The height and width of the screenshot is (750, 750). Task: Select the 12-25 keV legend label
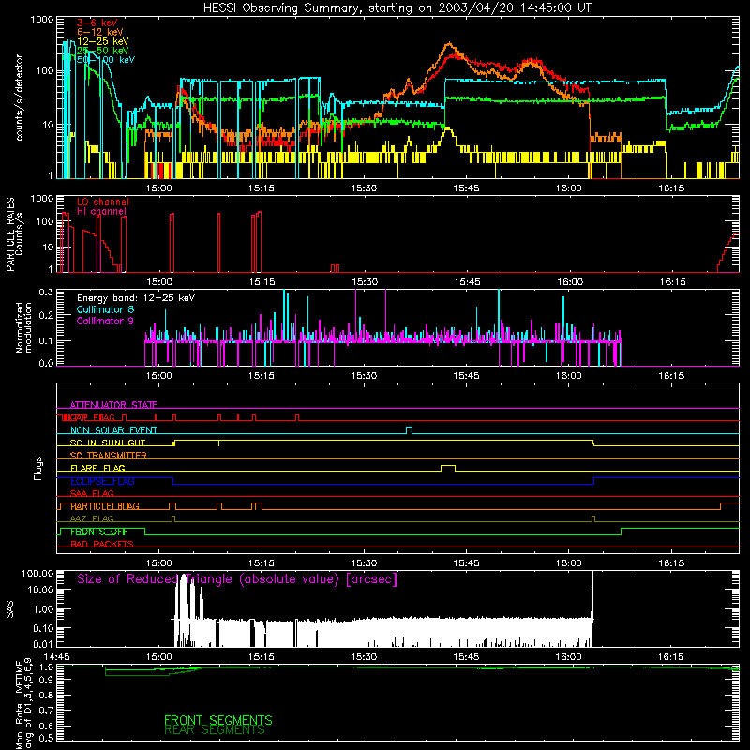(103, 41)
